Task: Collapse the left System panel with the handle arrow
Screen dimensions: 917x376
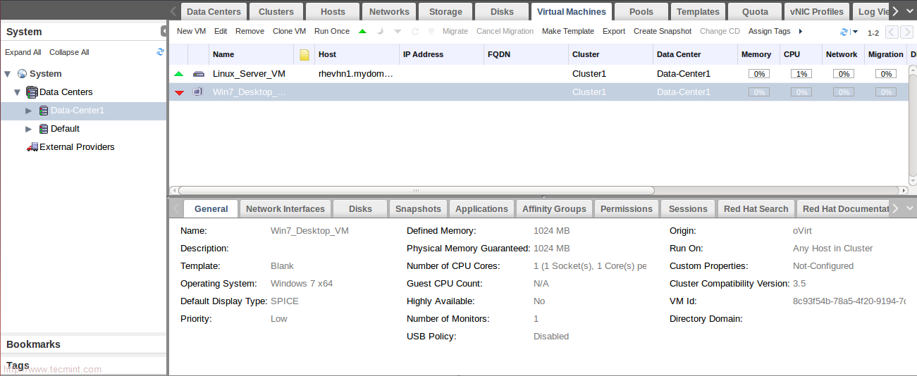Action: click(164, 31)
